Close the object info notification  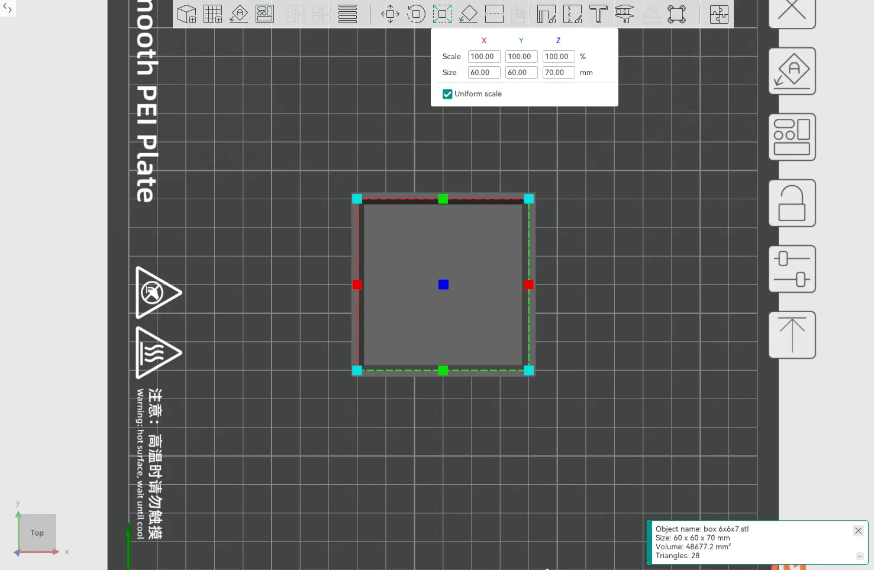858,531
